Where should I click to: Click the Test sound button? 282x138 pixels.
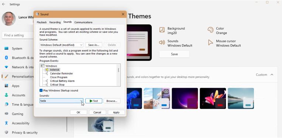coord(94,101)
